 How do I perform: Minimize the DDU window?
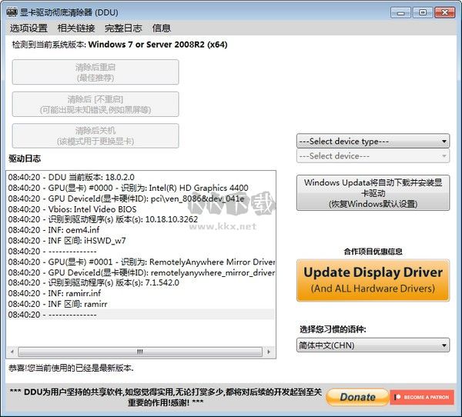pyautogui.click(x=400, y=12)
